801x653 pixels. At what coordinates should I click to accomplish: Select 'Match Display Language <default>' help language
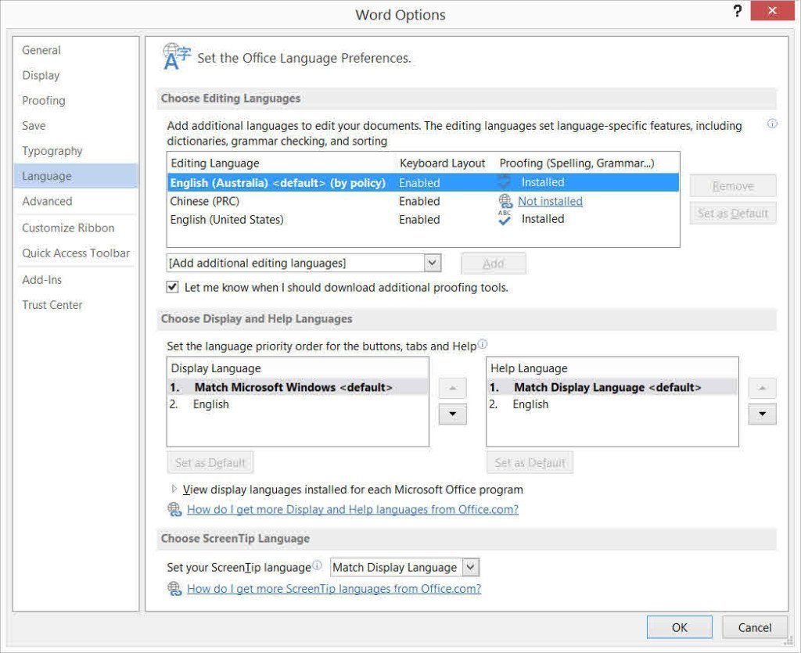click(x=612, y=387)
